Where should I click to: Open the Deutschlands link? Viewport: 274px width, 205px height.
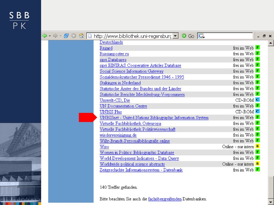[111, 42]
